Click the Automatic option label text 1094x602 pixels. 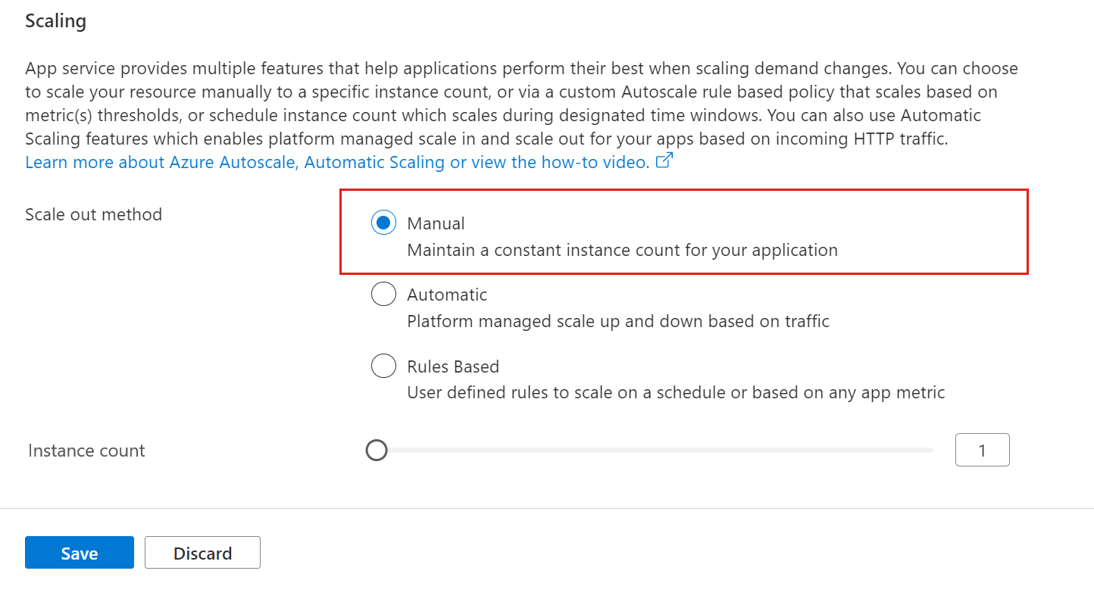[447, 295]
